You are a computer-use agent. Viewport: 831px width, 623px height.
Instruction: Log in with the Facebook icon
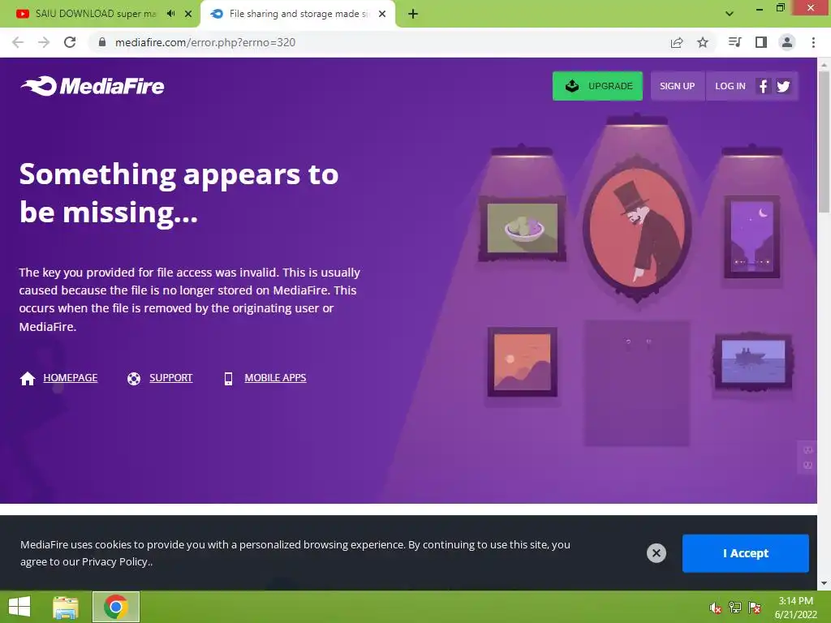tap(763, 86)
